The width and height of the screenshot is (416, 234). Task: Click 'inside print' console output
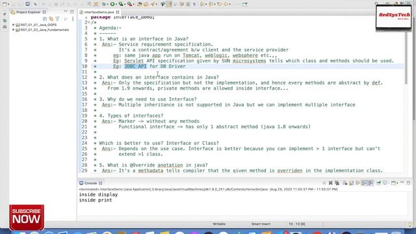tap(96, 200)
